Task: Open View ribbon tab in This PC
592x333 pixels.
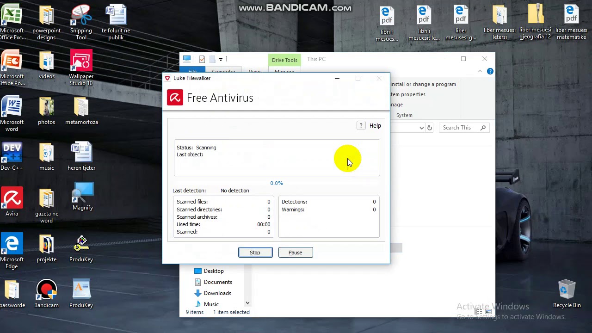Action: click(x=254, y=71)
